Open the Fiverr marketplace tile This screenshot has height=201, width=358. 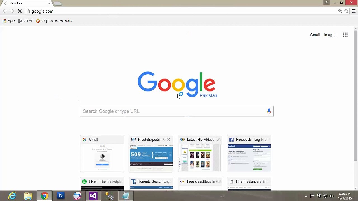click(x=102, y=184)
